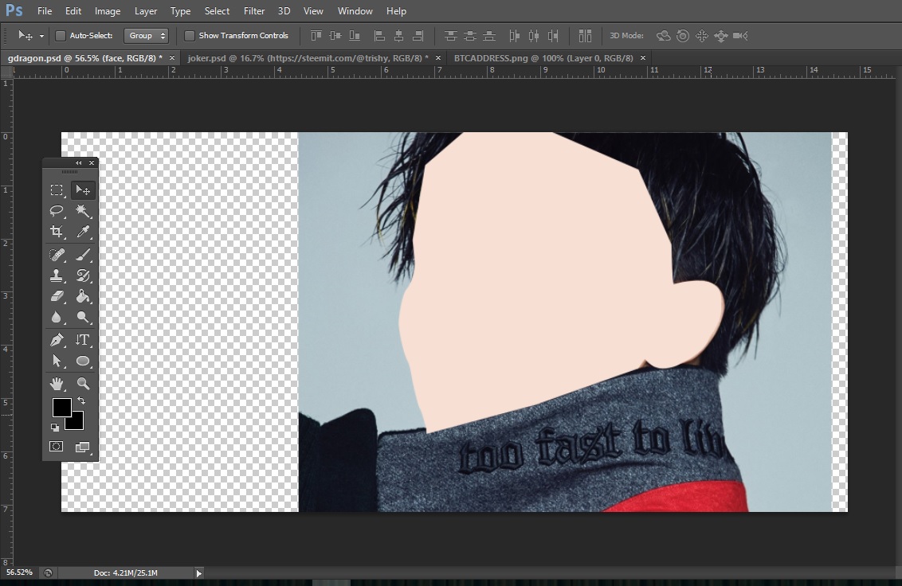Select the Paint Bucket tool
Viewport: 902px width, 586px height.
pos(83,296)
